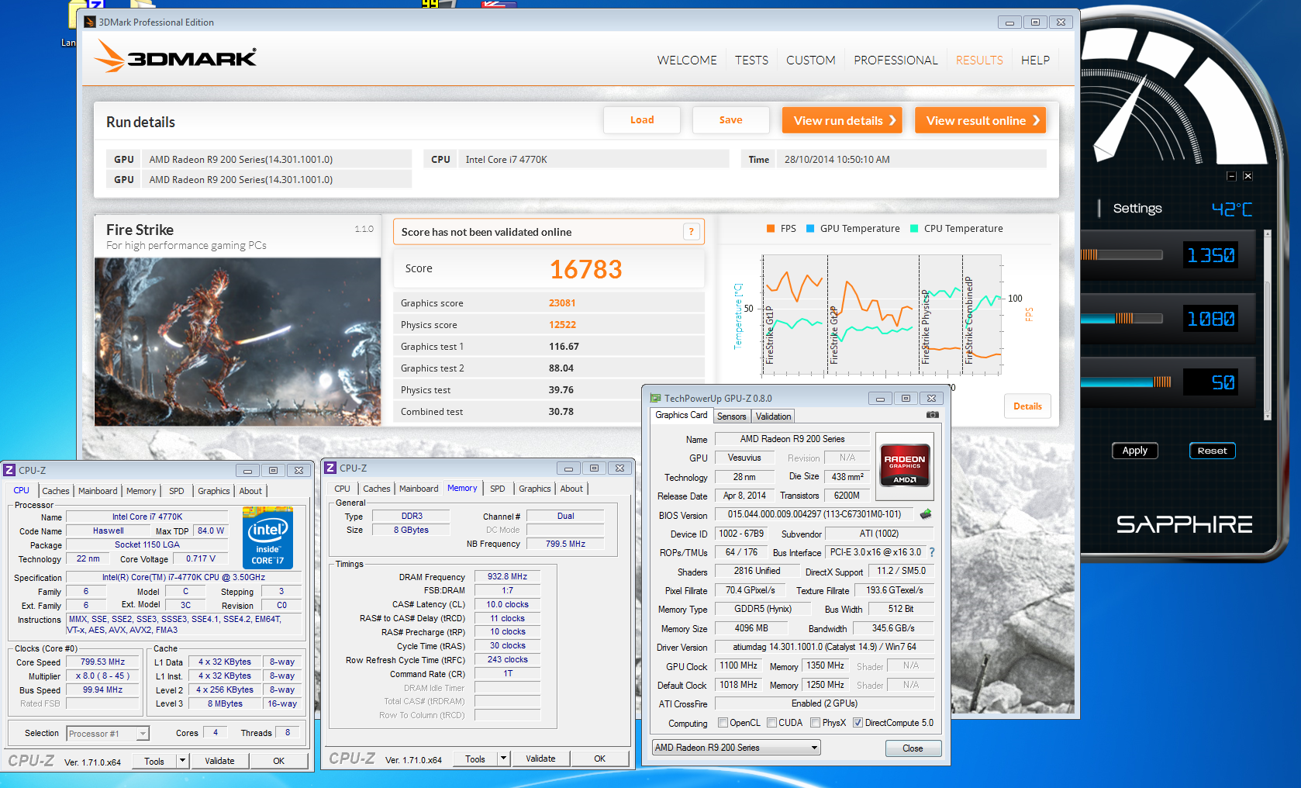The width and height of the screenshot is (1301, 788).
Task: Open Mainboard tab in left CPU-Z window
Action: tap(98, 491)
